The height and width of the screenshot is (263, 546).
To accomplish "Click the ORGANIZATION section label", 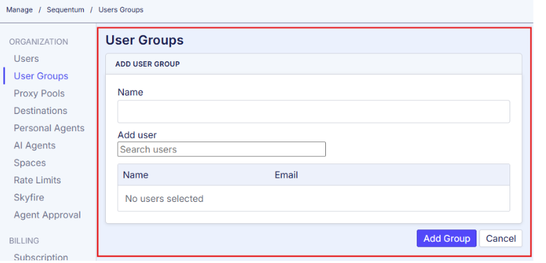I will point(39,42).
